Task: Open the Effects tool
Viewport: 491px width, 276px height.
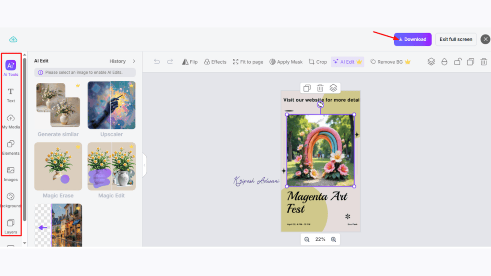Action: (215, 61)
